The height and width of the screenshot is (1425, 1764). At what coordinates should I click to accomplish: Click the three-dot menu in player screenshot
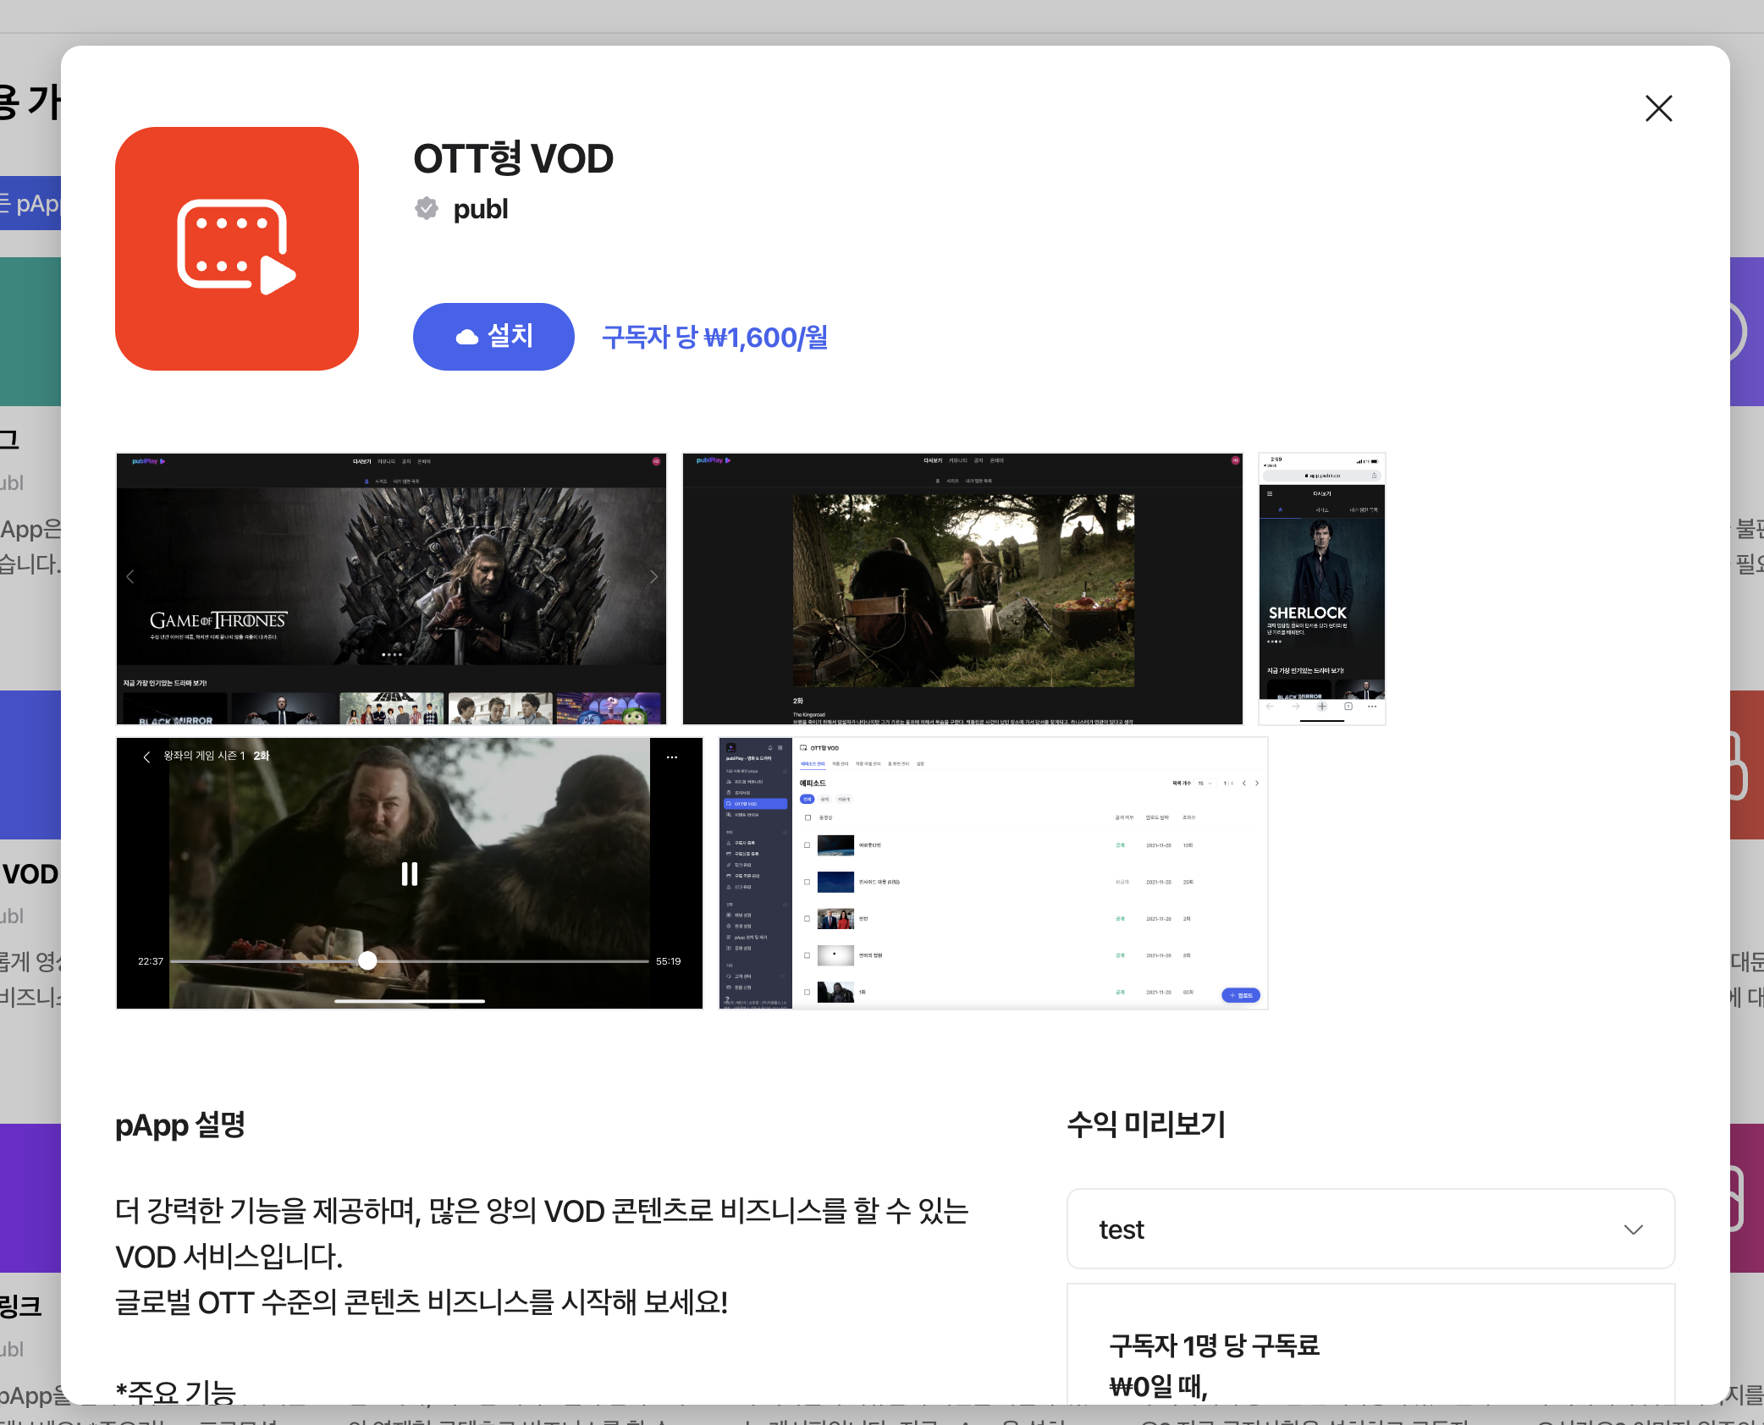coord(672,757)
